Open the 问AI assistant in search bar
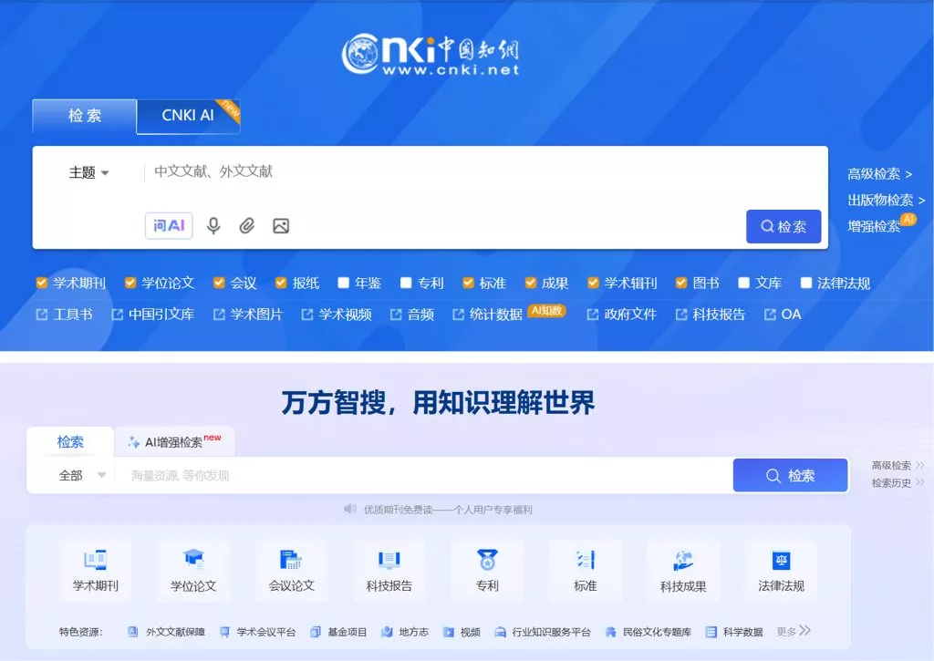934x661 pixels. (x=168, y=225)
